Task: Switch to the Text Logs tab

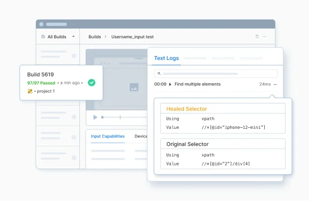Action: click(x=166, y=58)
